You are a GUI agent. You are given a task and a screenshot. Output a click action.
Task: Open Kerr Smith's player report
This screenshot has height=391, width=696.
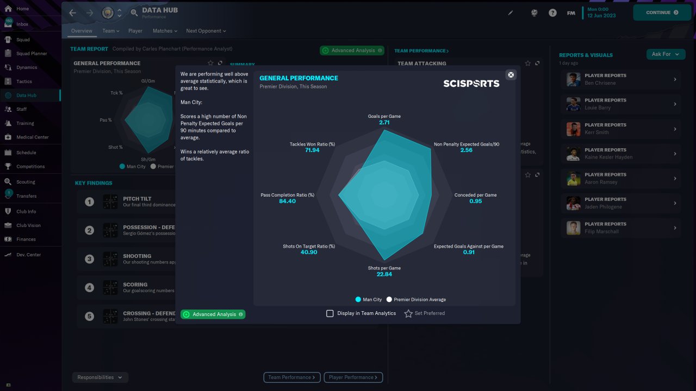620,129
